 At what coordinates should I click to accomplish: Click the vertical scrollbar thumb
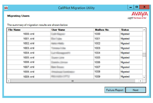click(144, 55)
